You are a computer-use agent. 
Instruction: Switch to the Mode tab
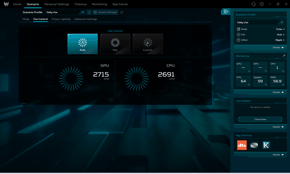click(x=26, y=19)
